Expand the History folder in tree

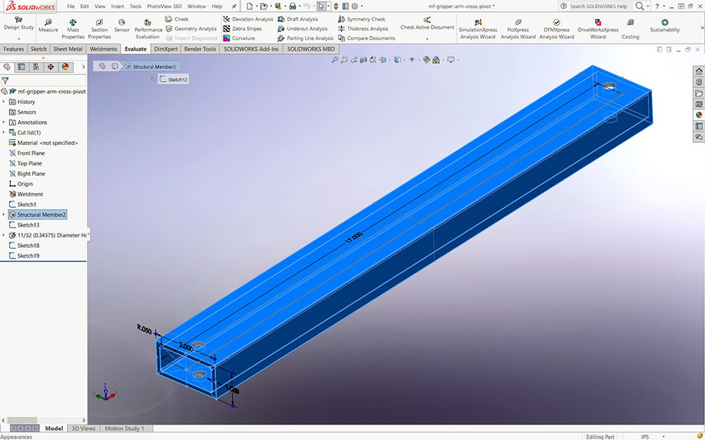pos(4,102)
